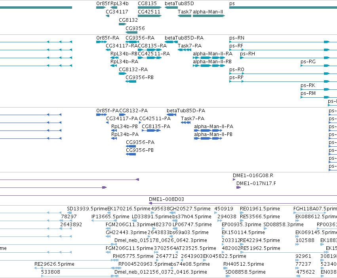
Task: Click the CG8132-PA protein label
Action: (133, 111)
